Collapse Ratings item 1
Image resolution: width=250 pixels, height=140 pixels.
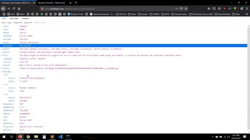click(4, 85)
